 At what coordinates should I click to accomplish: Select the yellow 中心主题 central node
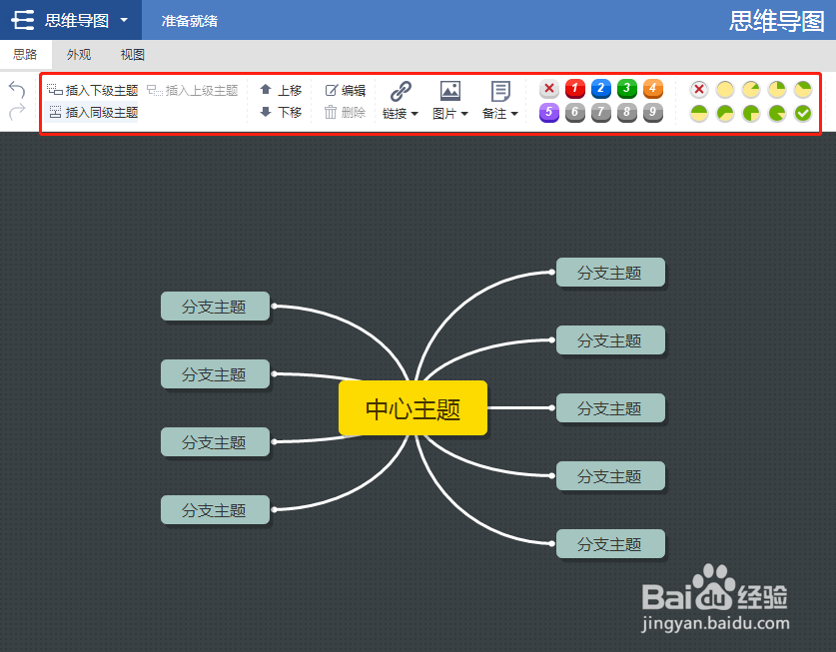coord(413,407)
